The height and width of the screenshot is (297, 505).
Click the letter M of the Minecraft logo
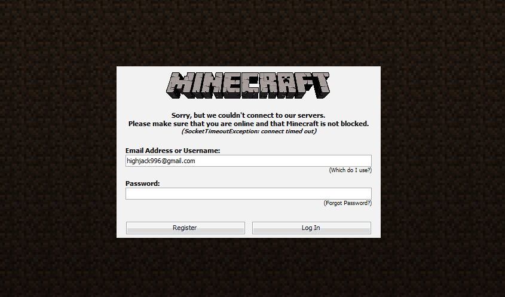[x=180, y=85]
